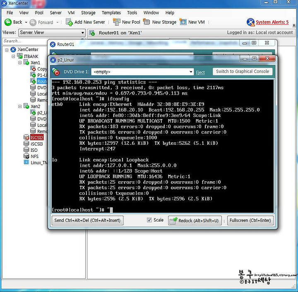The height and width of the screenshot is (292, 298).
Task: Collapse the XenCenter tree node
Action: [x=7, y=50]
